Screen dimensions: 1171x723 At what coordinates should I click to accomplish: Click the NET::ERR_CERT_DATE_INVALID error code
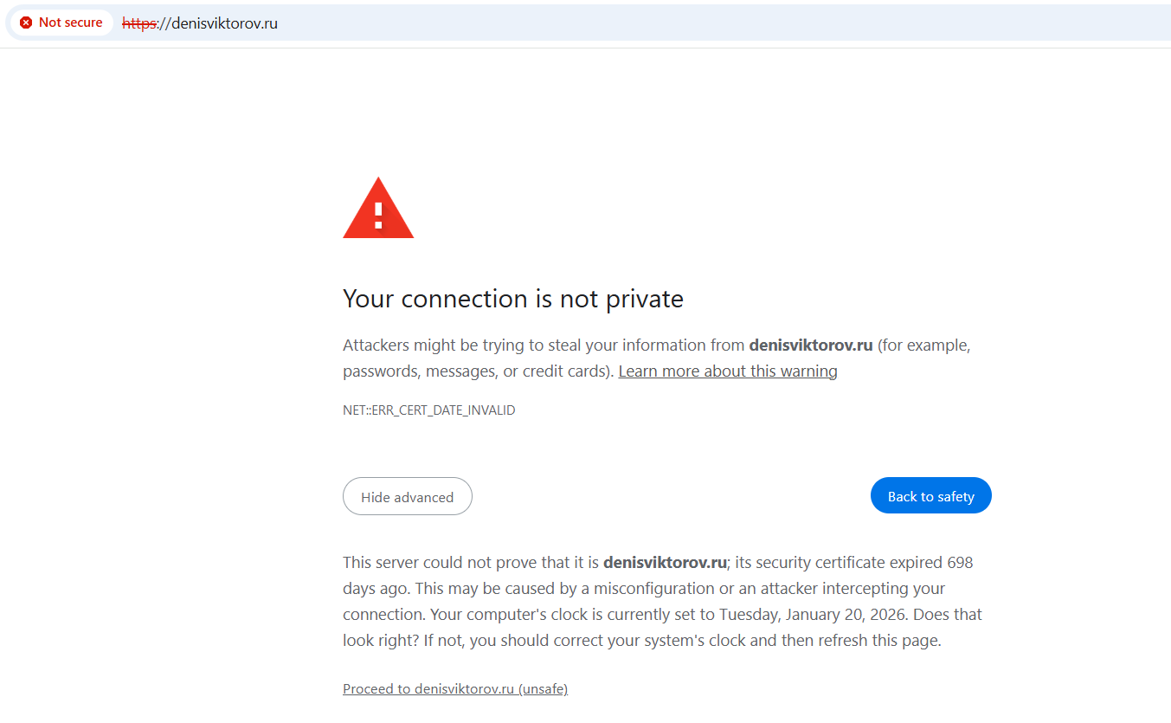coord(428,410)
